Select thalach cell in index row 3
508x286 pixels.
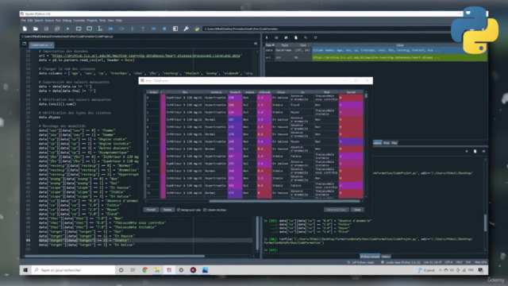[235, 119]
